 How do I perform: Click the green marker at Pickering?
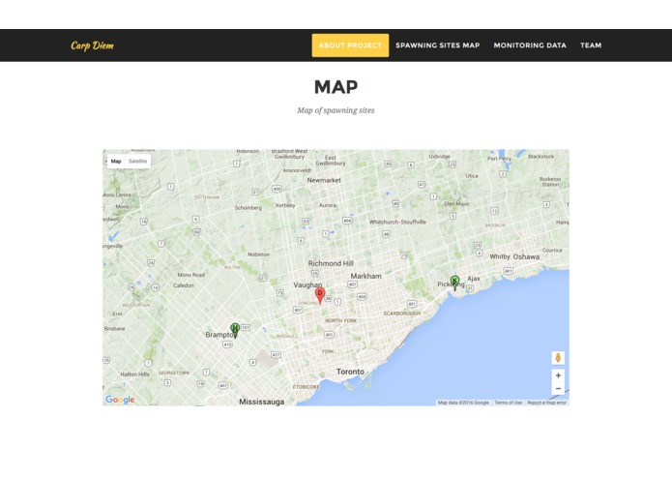454,283
